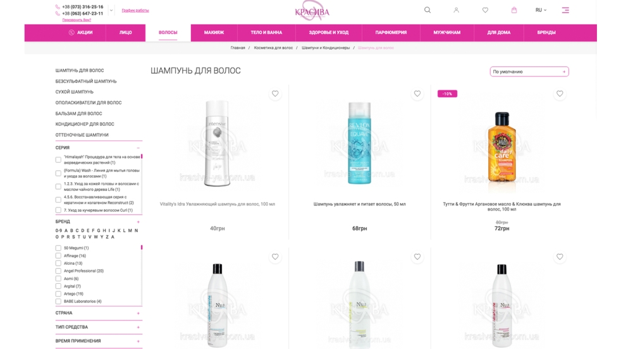Check the 50 Megumi brand filter

(x=58, y=248)
